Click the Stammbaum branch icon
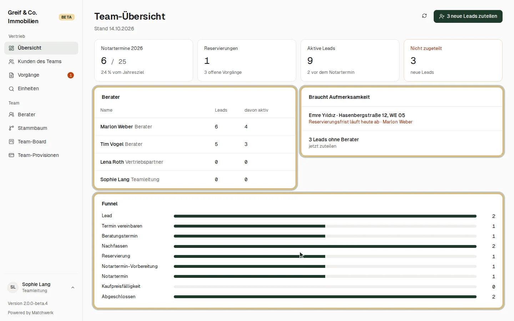The width and height of the screenshot is (514, 321). (11, 128)
